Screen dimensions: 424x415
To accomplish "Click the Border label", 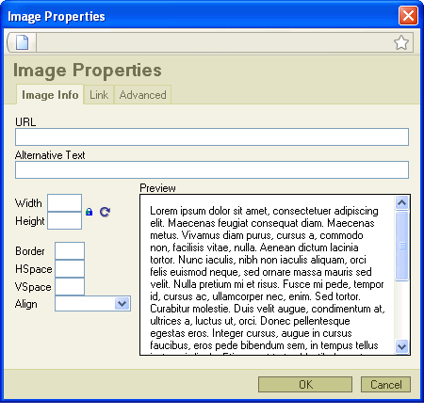I will [x=30, y=251].
